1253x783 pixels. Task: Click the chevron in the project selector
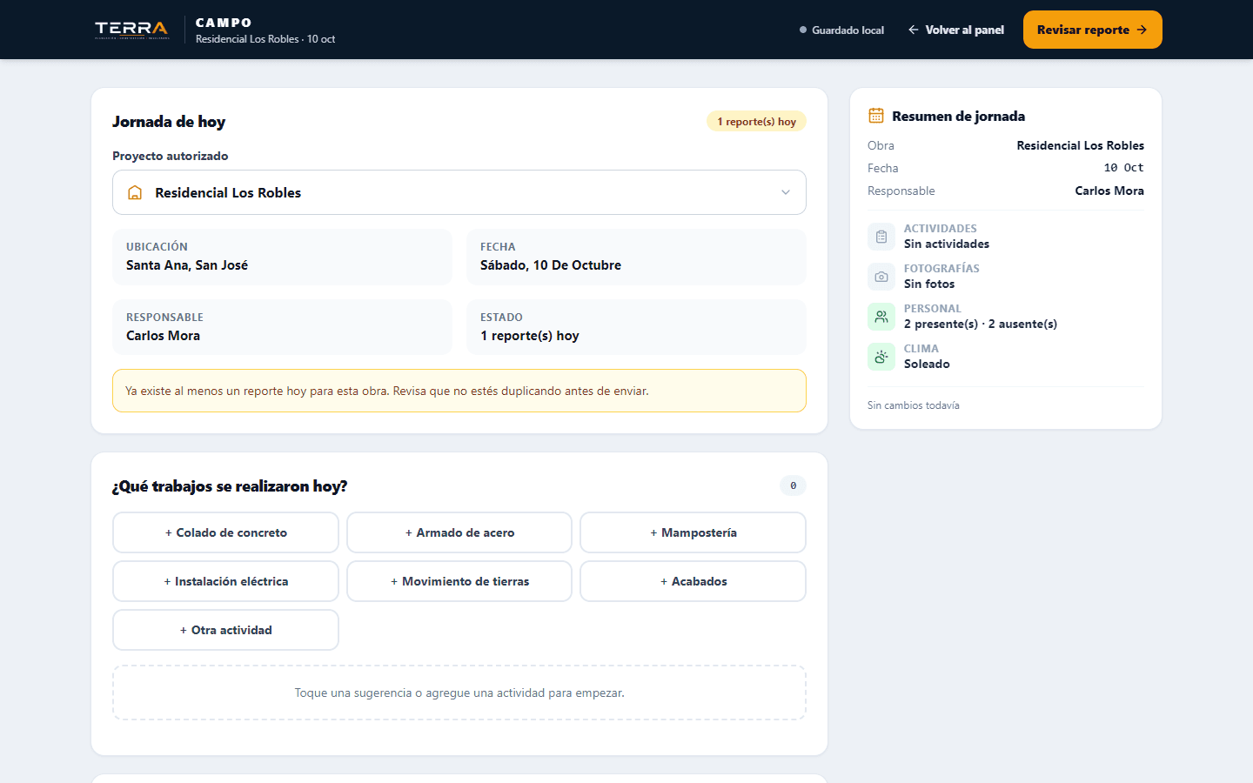(x=786, y=193)
